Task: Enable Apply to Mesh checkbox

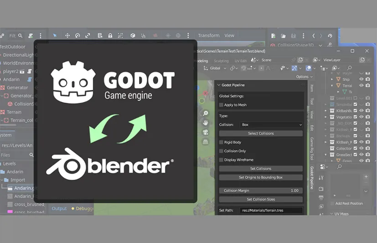Action: pos(221,105)
